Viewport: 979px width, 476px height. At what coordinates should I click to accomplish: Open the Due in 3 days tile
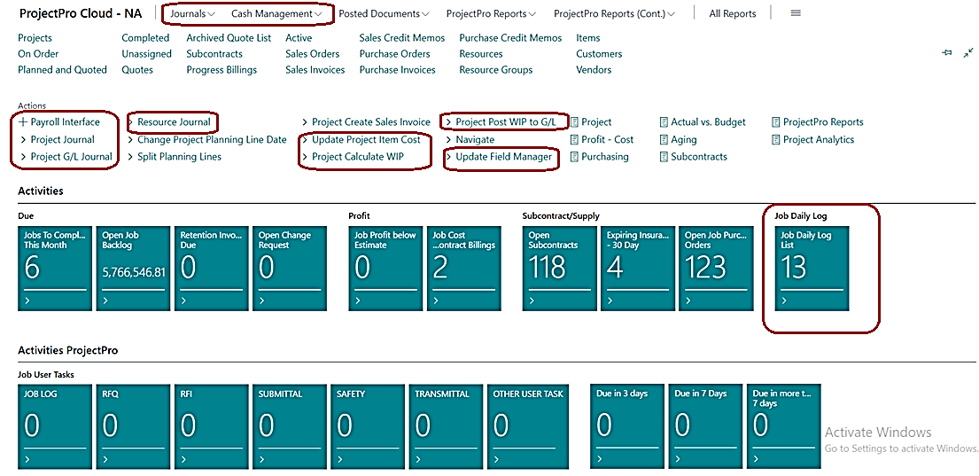(x=627, y=426)
